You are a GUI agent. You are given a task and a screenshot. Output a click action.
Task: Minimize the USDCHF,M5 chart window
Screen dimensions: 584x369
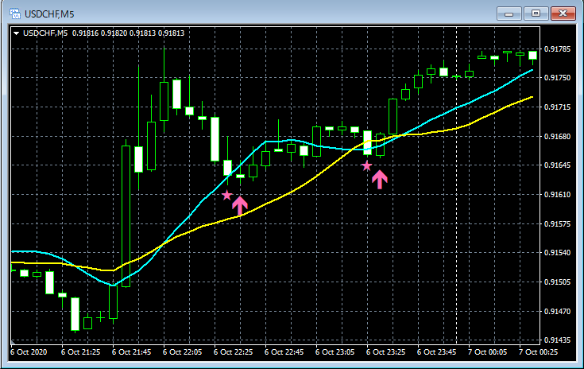coord(509,14)
